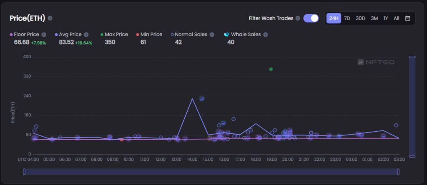
Task: Choose the 1Y time range button
Action: (x=386, y=18)
